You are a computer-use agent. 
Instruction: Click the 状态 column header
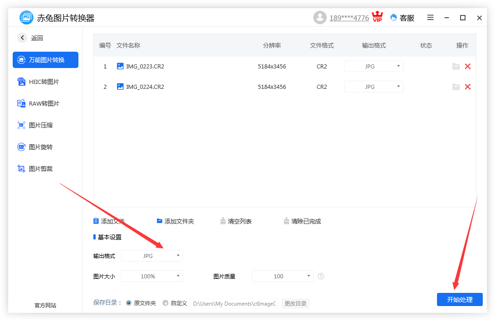[426, 45]
